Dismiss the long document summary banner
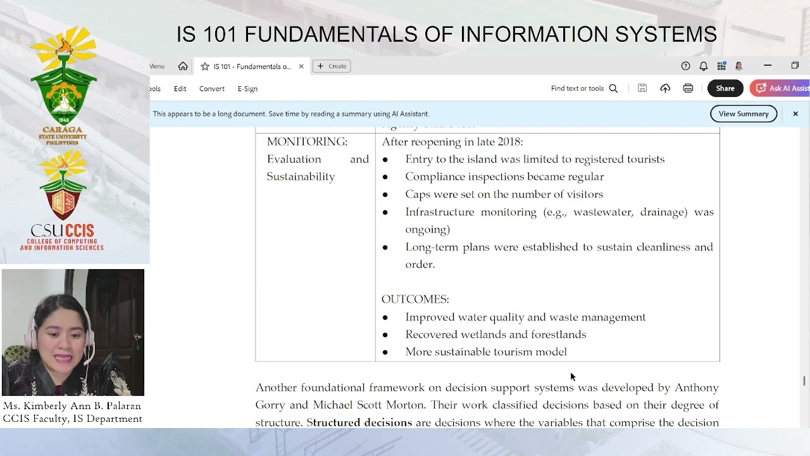Viewport: 810px width, 456px height. click(x=795, y=114)
